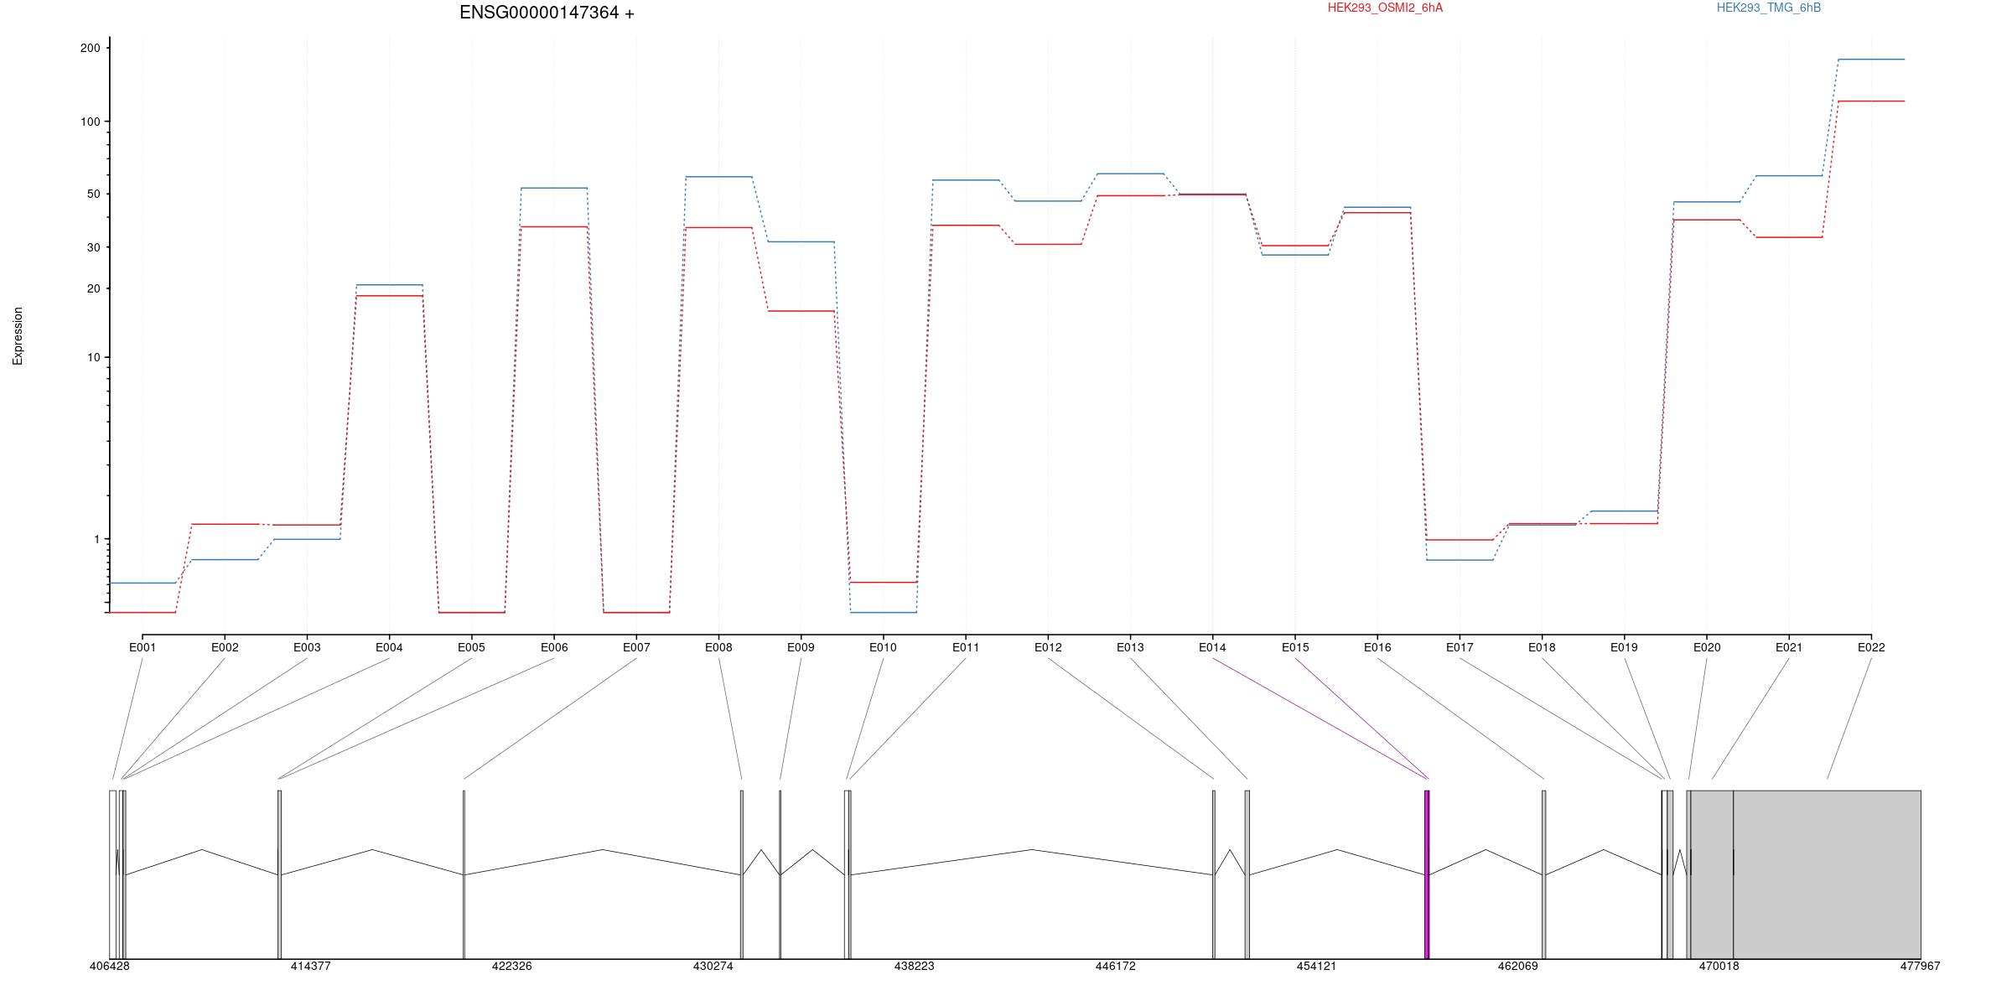Click the E011 exon axis label

[966, 647]
